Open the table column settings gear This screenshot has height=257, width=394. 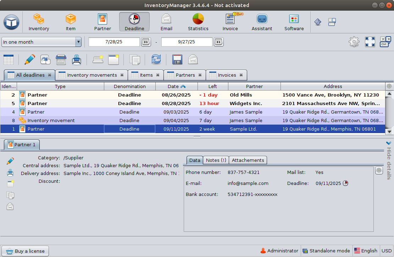[389, 86]
